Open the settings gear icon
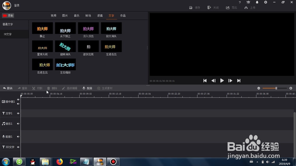296x166 pixels. coord(266,2)
